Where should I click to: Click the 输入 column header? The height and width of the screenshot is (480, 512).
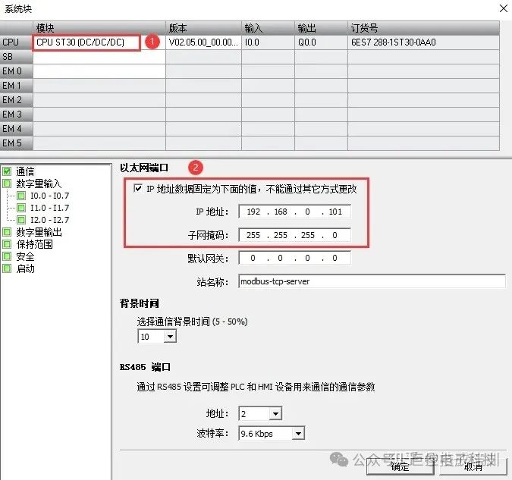tap(268, 28)
